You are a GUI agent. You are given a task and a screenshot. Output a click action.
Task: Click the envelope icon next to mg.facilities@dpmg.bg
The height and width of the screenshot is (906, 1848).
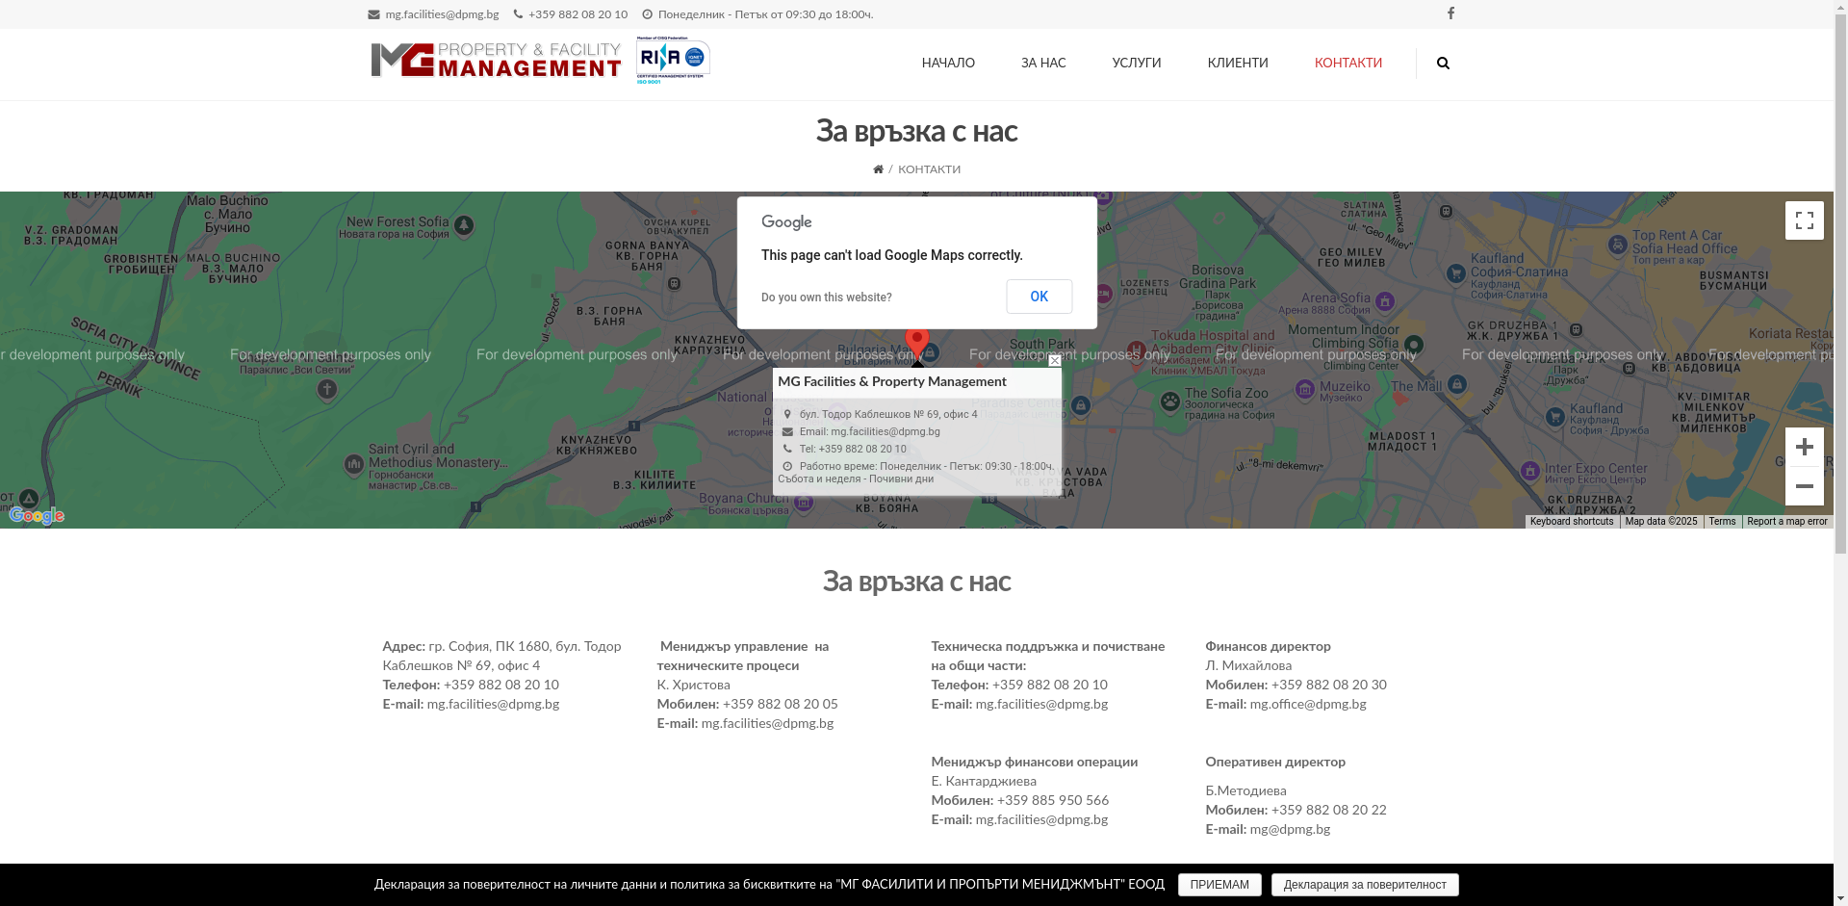pyautogui.click(x=372, y=14)
